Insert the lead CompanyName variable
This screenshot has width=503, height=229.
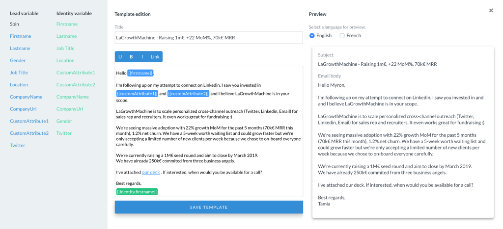(x=26, y=97)
